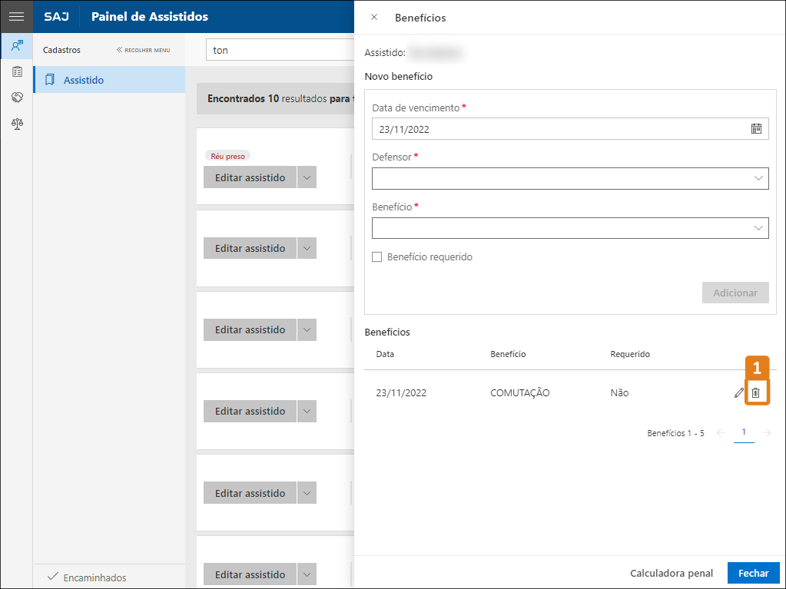Go to previous benefits page arrow

click(x=721, y=433)
